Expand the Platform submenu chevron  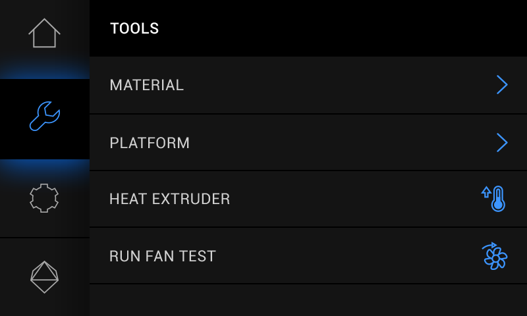click(x=502, y=142)
